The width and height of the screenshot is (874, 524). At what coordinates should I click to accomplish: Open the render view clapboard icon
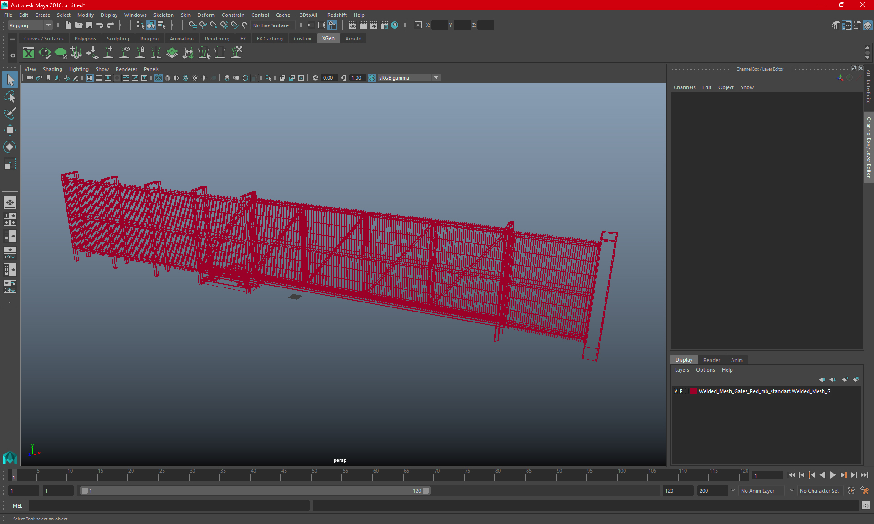[353, 25]
